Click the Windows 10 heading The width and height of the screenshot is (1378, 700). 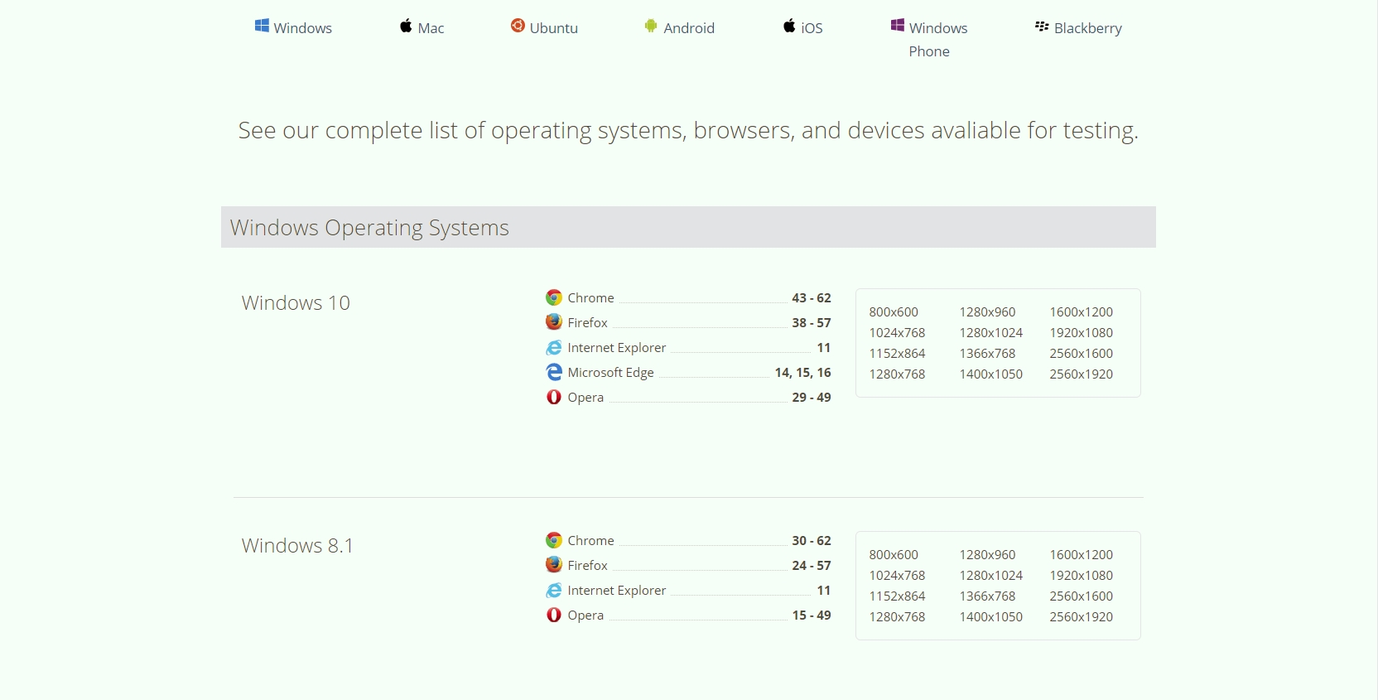[296, 303]
